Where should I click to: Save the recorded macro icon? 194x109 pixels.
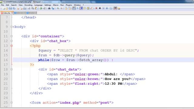pos(111,8)
